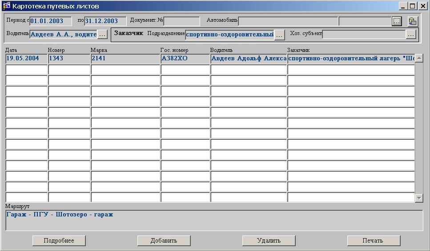Screen dimensions: 430x251
Task: Open the Подразделение lookup ellipsis button
Action: coord(279,35)
